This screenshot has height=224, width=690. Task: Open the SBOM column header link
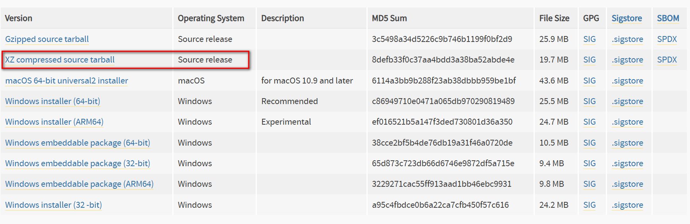click(668, 18)
